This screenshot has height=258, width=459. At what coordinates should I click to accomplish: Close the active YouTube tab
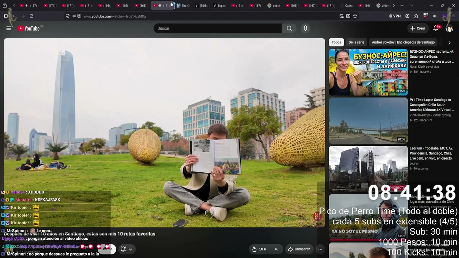click(170, 6)
